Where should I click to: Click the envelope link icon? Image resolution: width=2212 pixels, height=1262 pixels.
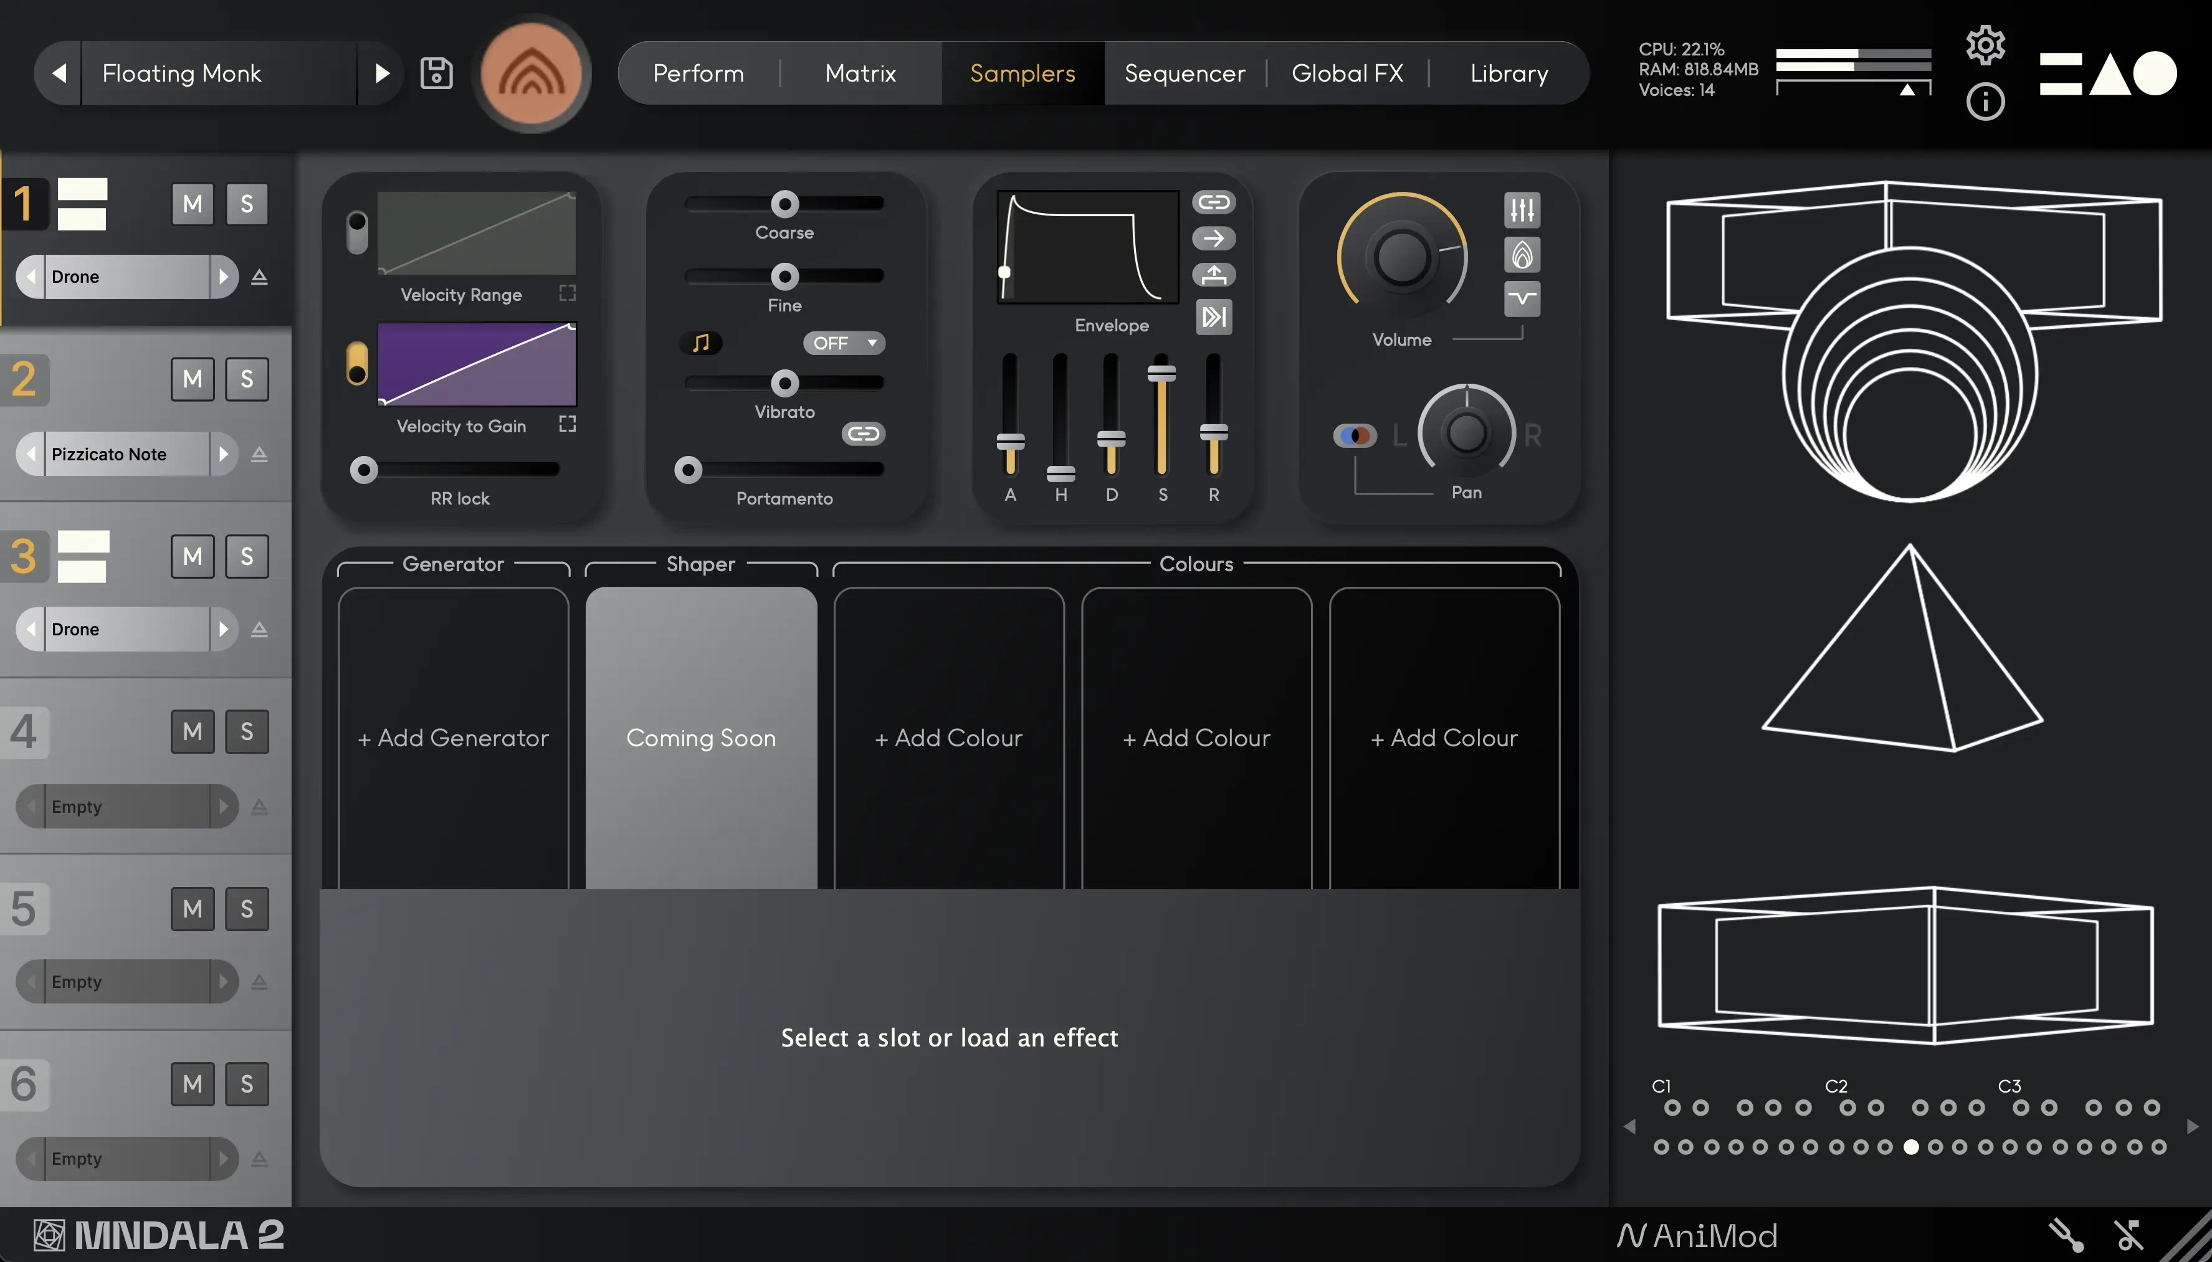(x=1213, y=202)
